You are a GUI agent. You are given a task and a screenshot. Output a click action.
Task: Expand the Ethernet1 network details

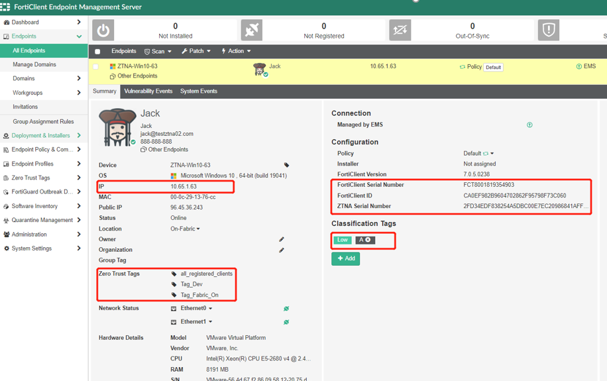(x=196, y=322)
